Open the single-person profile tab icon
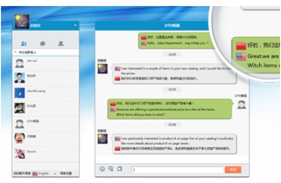This screenshot has width=281, height=183. click(61, 44)
